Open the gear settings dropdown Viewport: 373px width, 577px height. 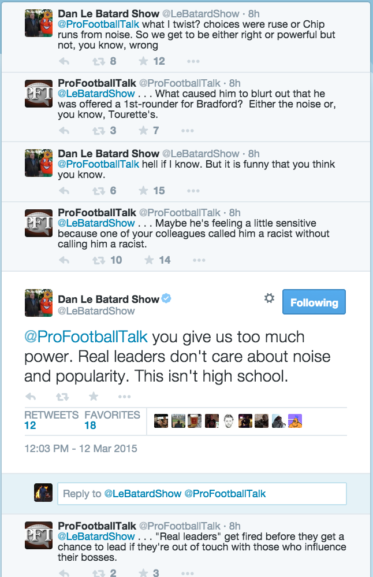point(269,298)
